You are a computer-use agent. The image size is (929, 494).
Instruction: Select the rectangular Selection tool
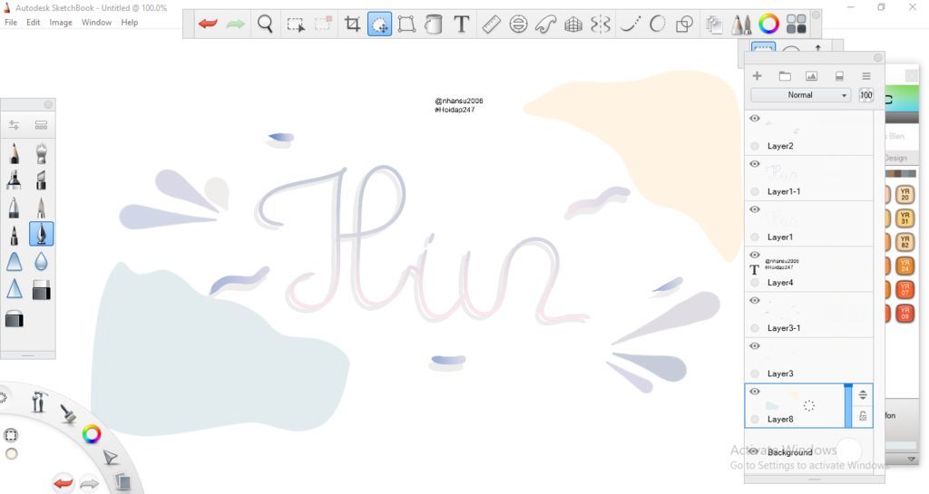295,24
